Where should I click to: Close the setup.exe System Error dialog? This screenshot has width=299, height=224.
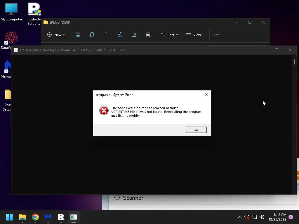206,94
